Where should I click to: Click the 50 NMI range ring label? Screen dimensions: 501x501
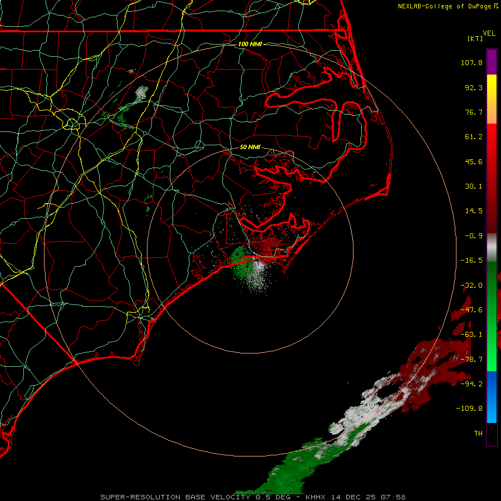coord(250,147)
